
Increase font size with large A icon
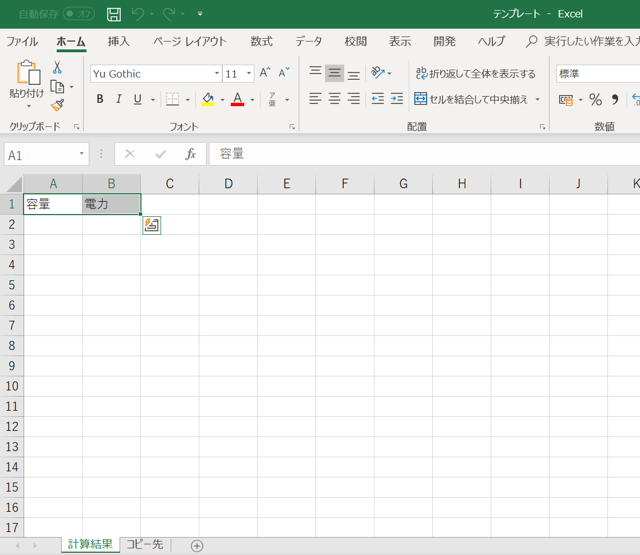click(x=265, y=72)
